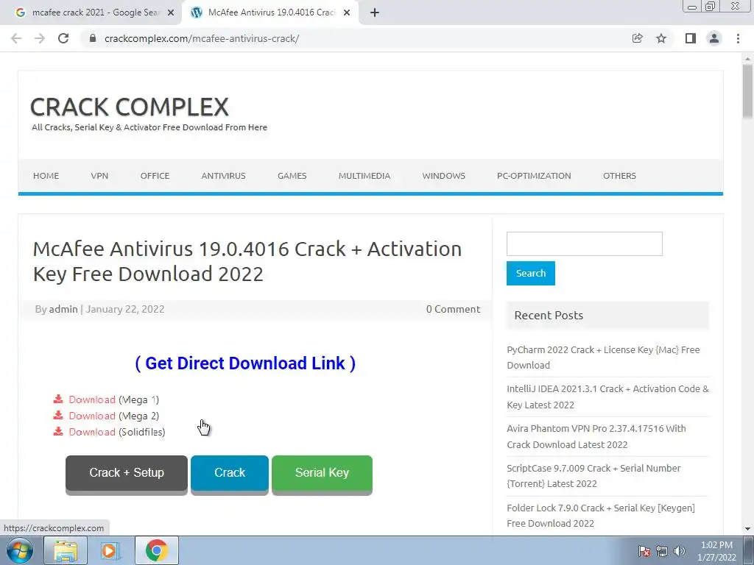This screenshot has width=754, height=565.
Task: Click the admin author link
Action: tap(63, 309)
